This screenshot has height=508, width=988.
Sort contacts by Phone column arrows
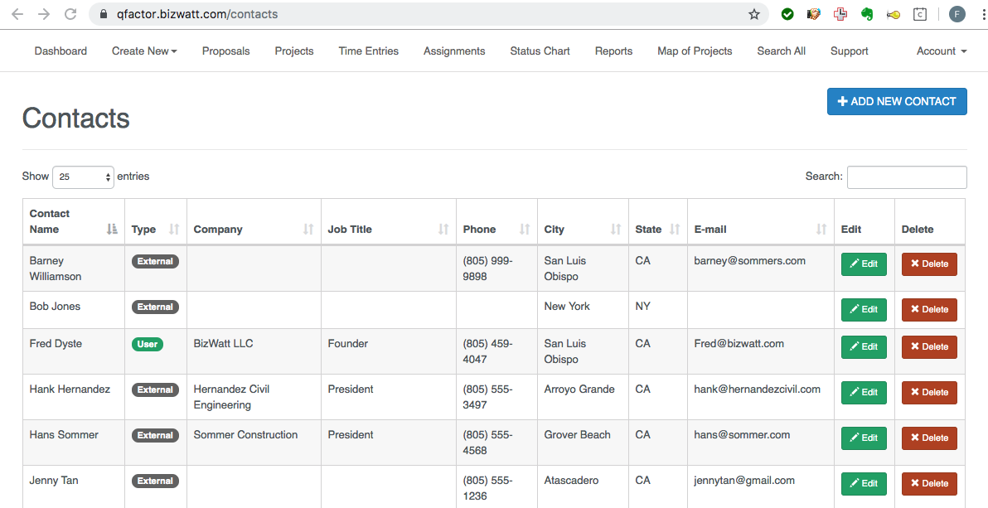(525, 230)
